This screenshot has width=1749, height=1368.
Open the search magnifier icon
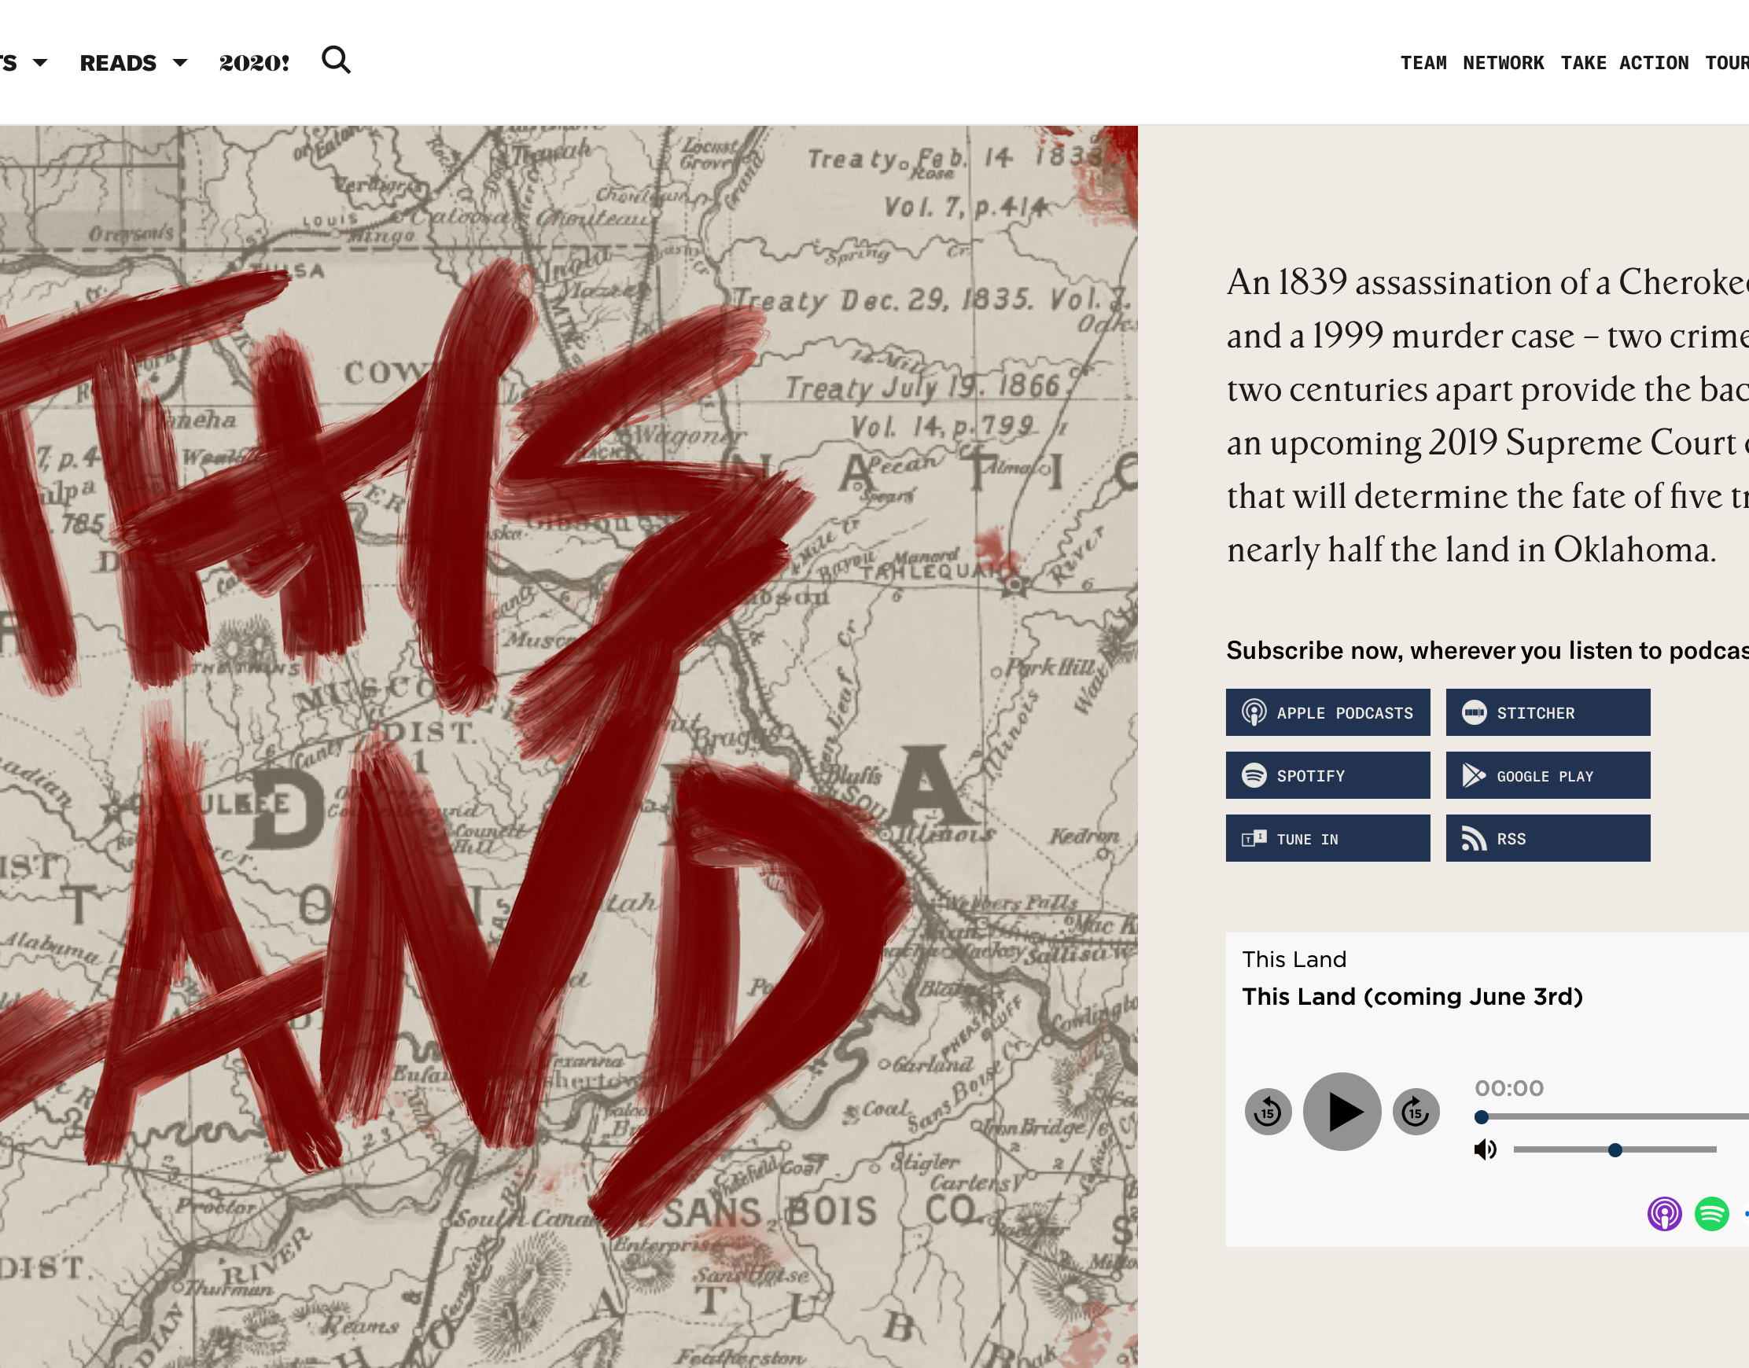[336, 60]
